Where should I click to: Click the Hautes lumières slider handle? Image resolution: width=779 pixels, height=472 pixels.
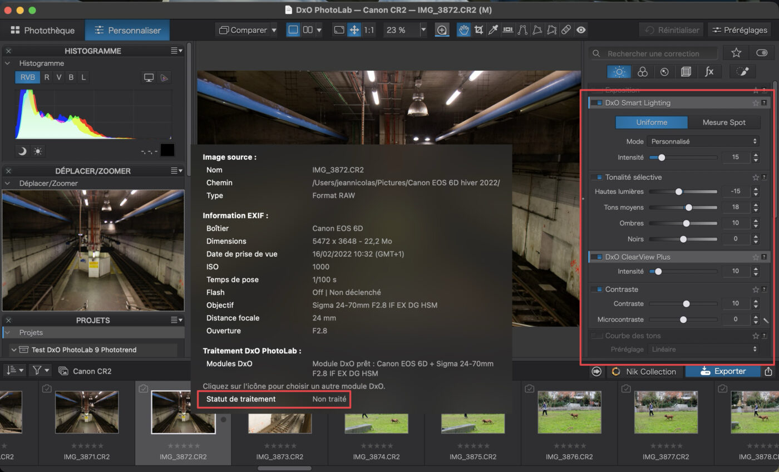click(679, 191)
